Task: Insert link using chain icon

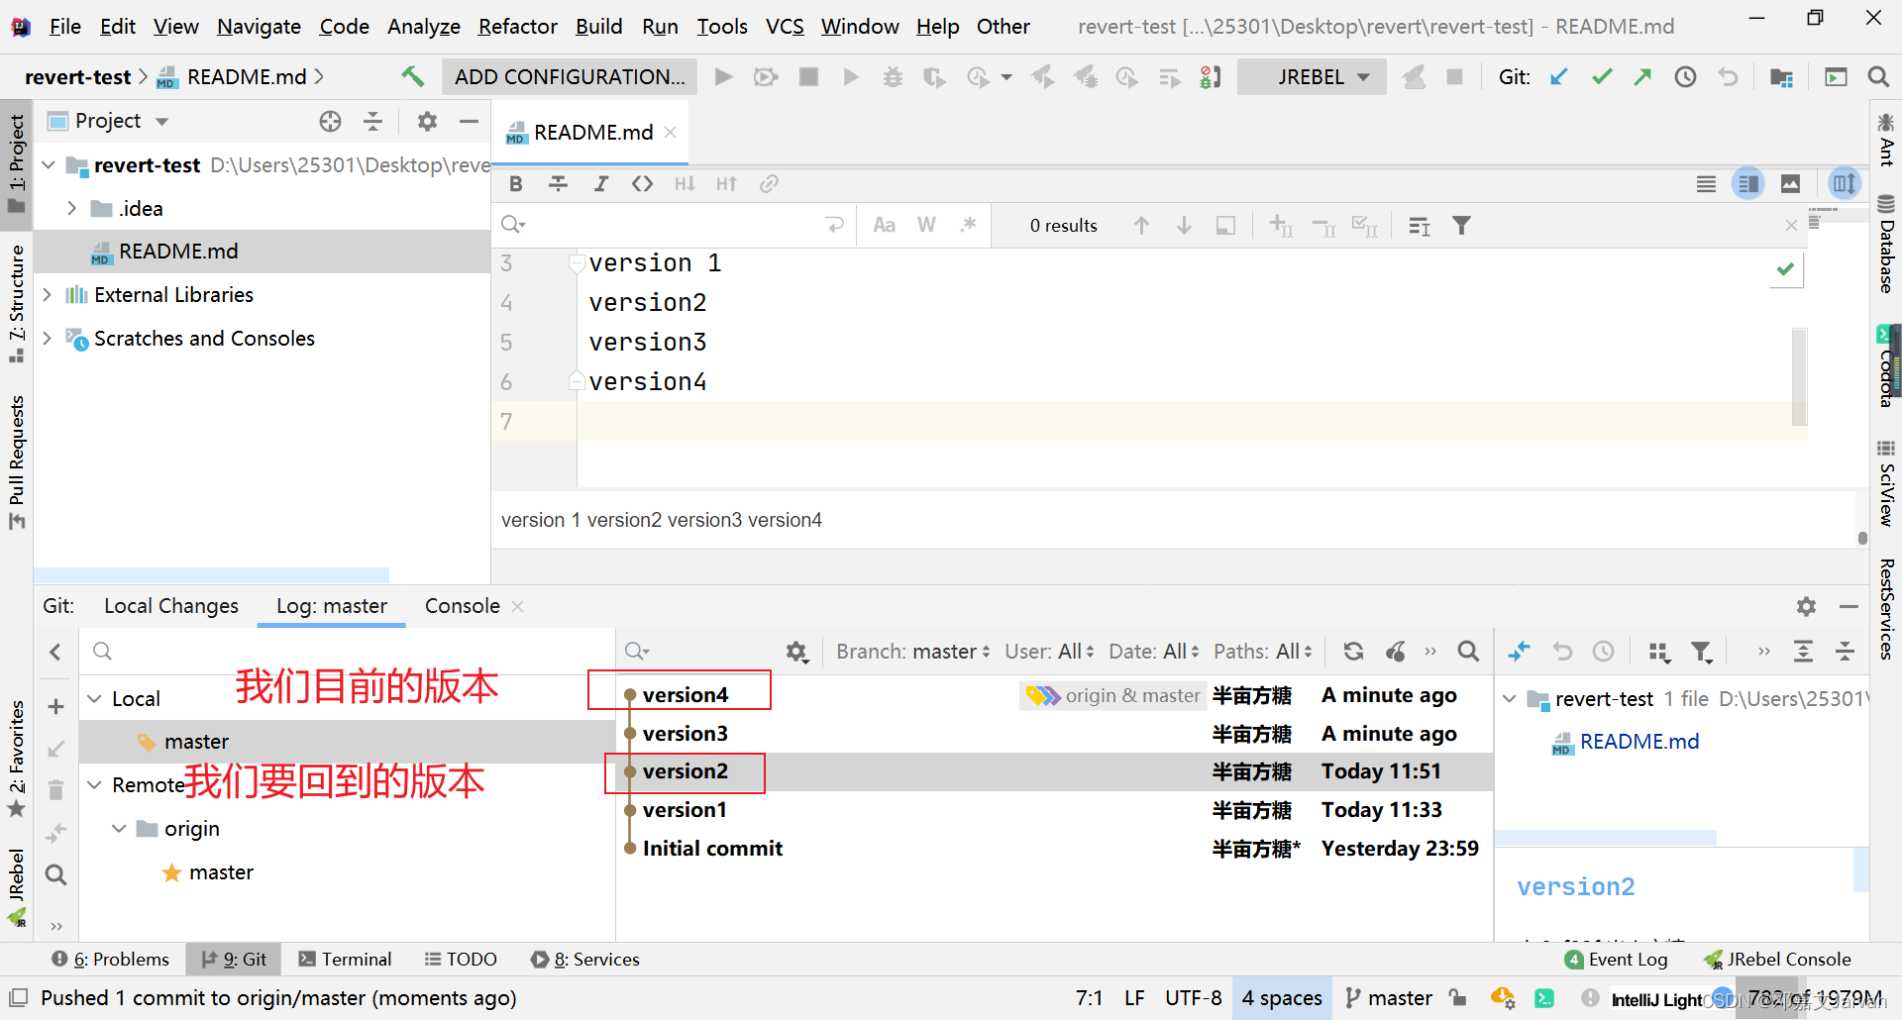Action: point(769,183)
